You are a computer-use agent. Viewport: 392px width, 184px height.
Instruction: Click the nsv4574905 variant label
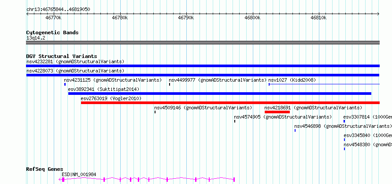click(x=283, y=117)
